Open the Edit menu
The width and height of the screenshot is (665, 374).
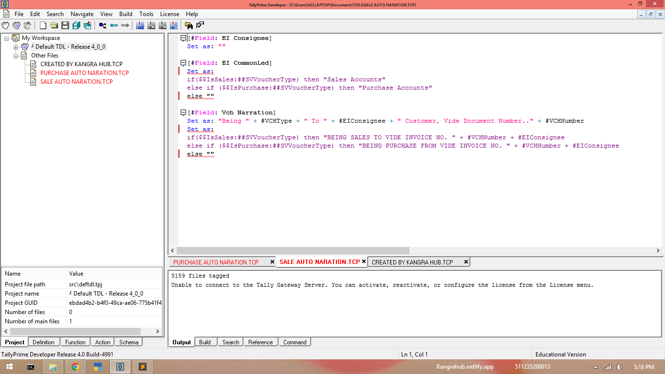click(35, 14)
